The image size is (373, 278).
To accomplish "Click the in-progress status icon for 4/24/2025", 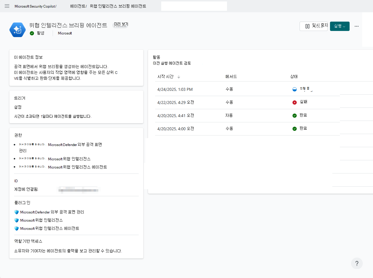I will 295,89.
